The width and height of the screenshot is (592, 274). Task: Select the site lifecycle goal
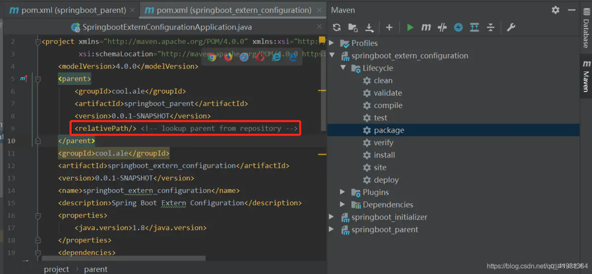pyautogui.click(x=380, y=167)
